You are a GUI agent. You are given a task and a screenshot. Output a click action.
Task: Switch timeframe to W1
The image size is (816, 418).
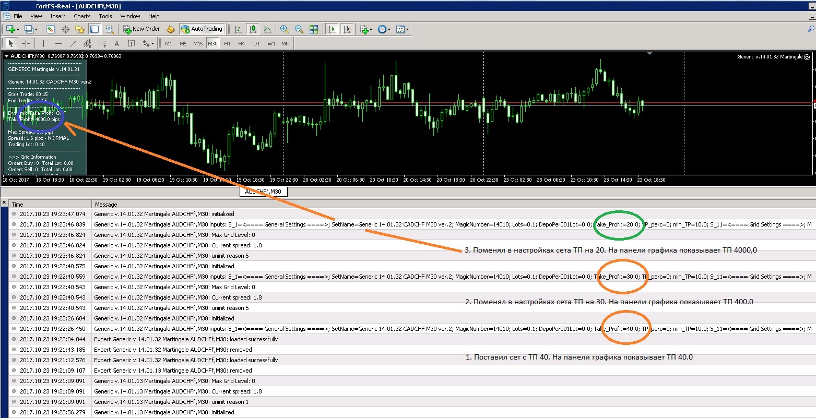point(271,43)
